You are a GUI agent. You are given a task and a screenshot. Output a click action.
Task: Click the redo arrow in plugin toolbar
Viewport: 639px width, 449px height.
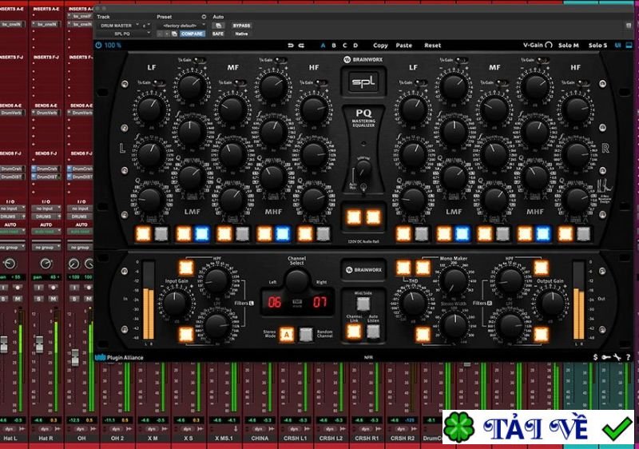point(301,46)
